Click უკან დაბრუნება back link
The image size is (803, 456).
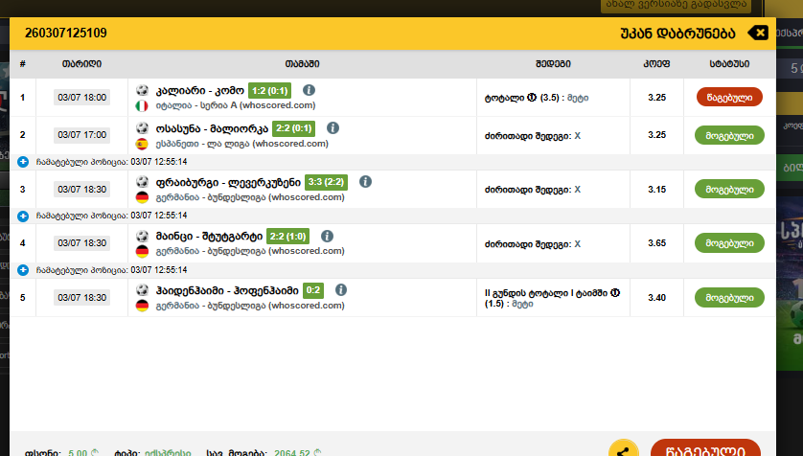tap(677, 34)
